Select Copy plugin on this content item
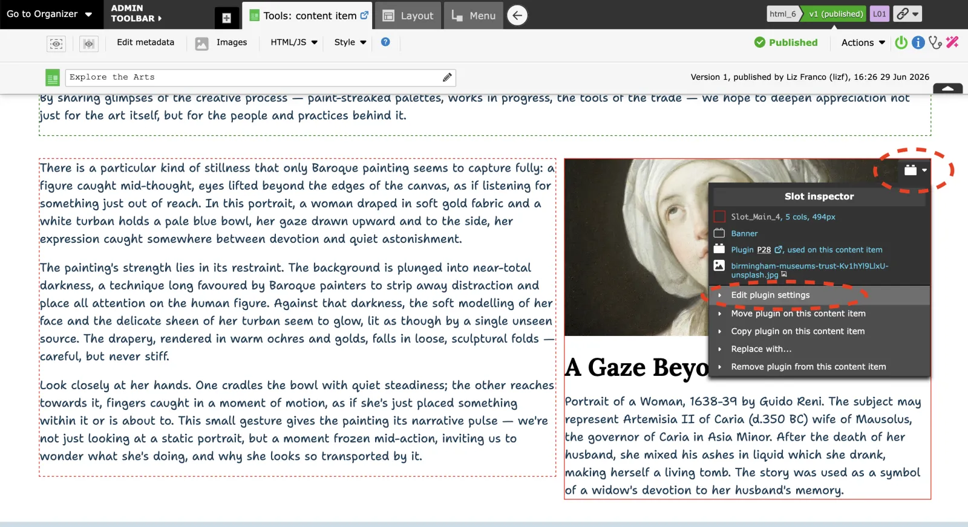 (x=819, y=331)
